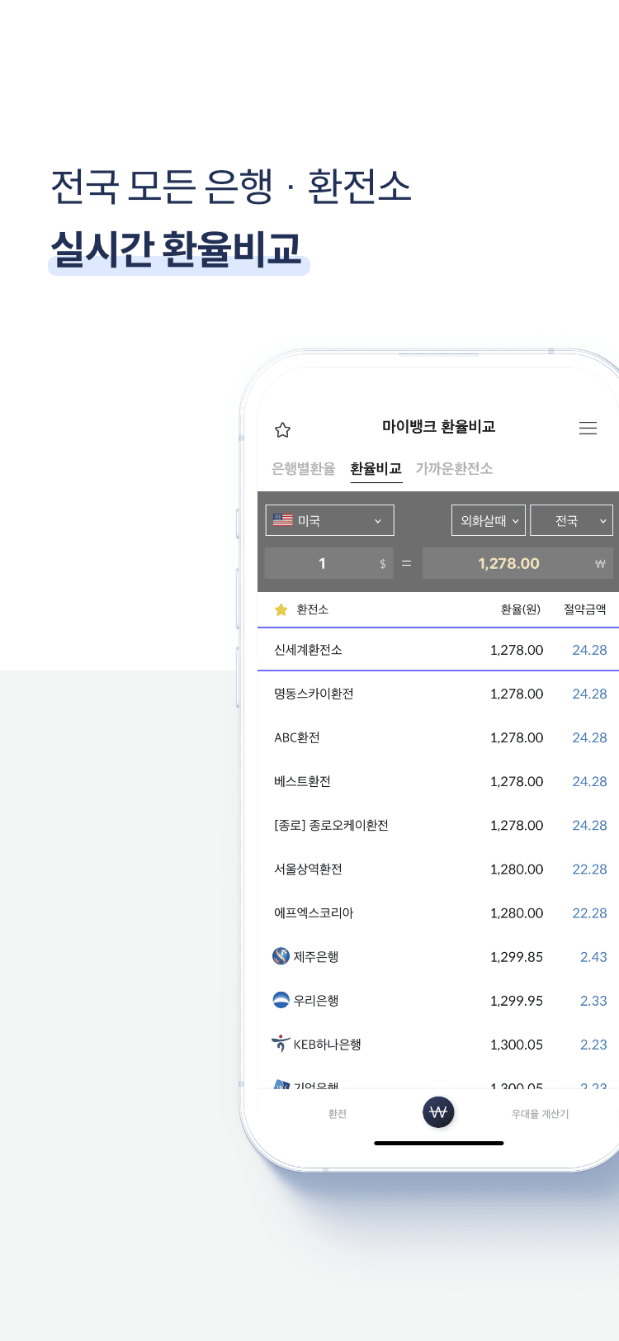The width and height of the screenshot is (619, 1341).
Task: Tap the 환전 bottom navigation button
Action: pyautogui.click(x=337, y=1114)
